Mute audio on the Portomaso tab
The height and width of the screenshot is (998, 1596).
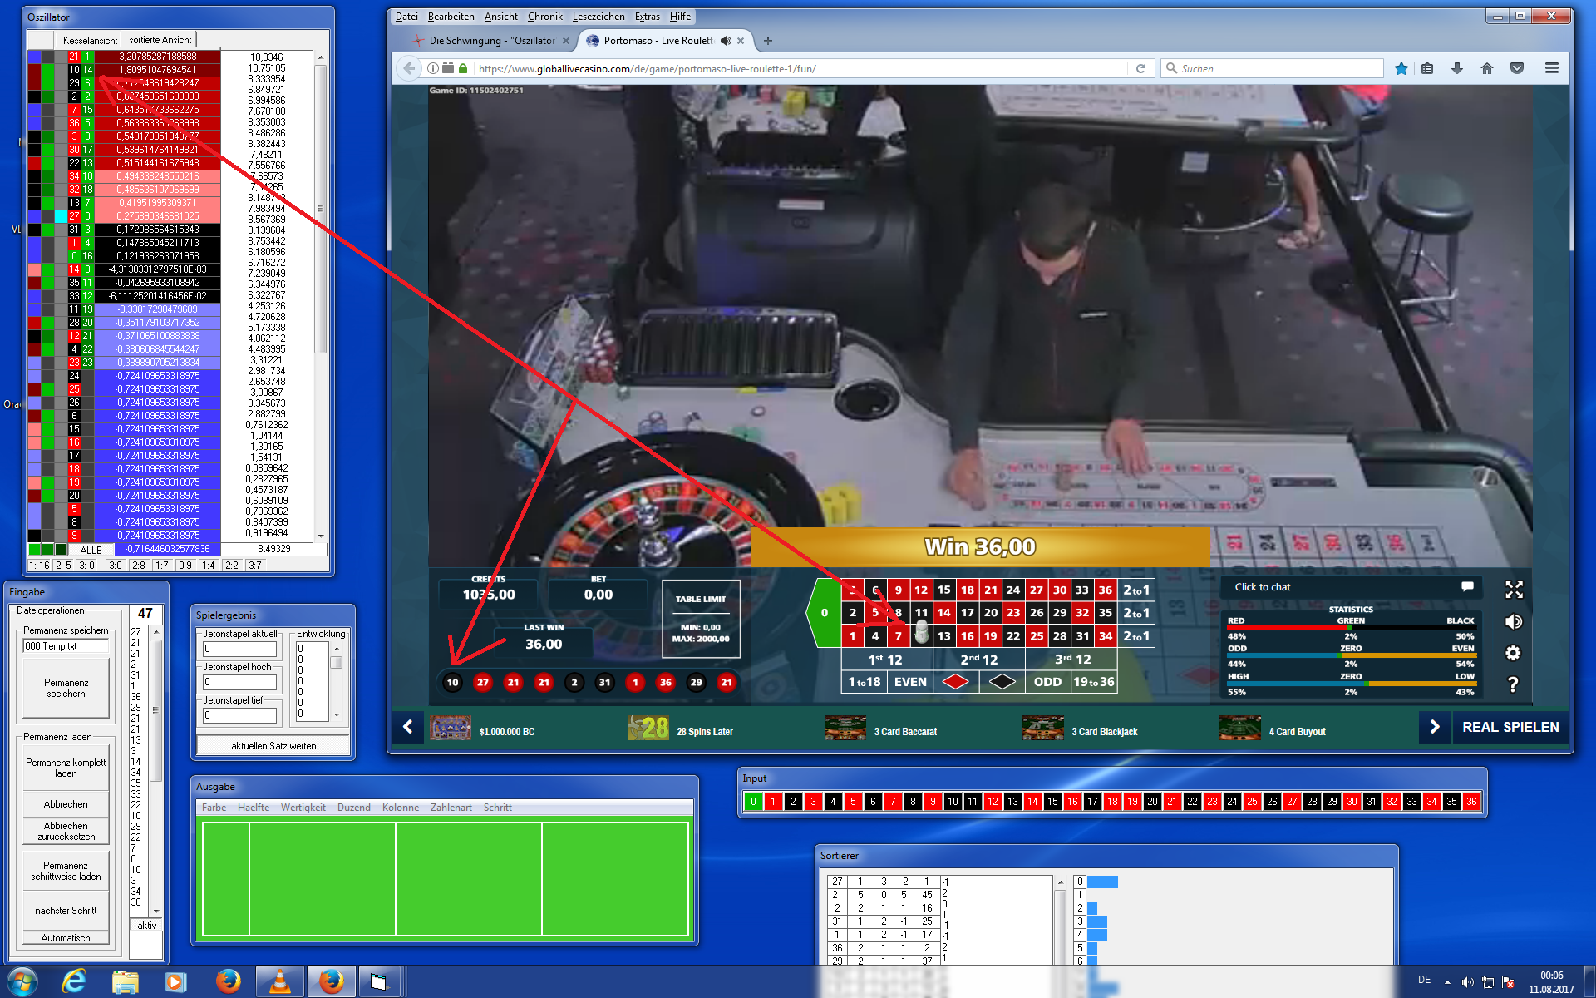point(726,40)
